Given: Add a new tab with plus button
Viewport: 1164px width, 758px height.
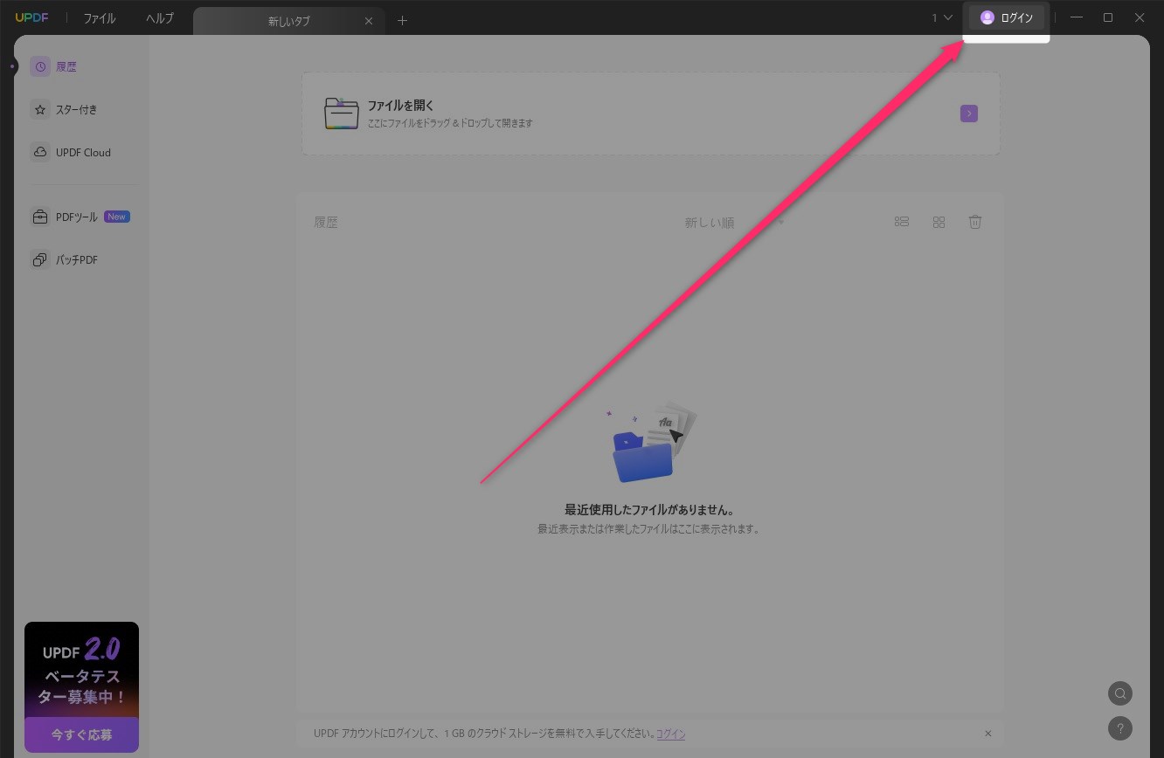Looking at the screenshot, I should [402, 20].
